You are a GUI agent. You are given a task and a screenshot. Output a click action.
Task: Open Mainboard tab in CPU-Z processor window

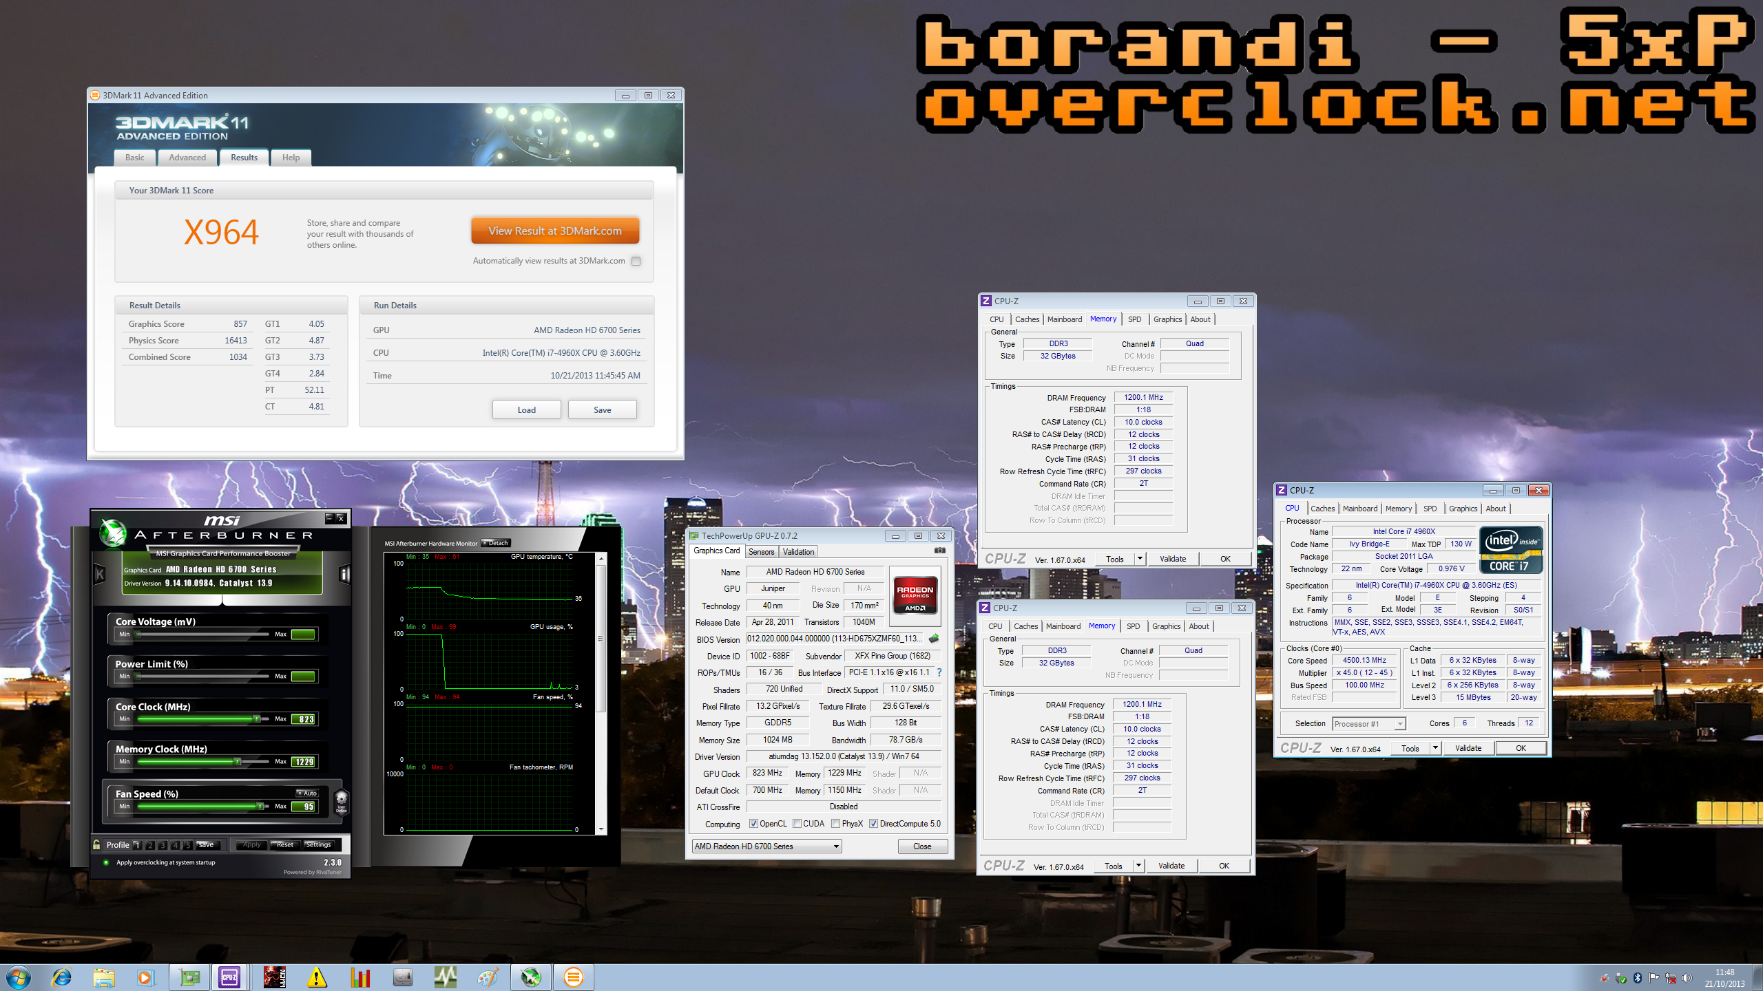(1360, 509)
